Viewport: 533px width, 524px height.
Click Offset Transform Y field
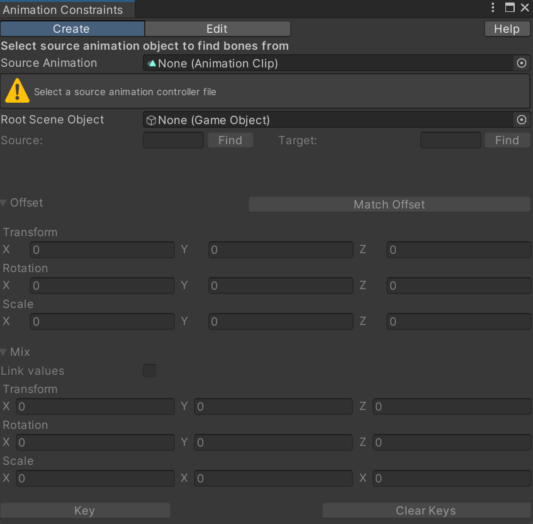click(x=281, y=250)
